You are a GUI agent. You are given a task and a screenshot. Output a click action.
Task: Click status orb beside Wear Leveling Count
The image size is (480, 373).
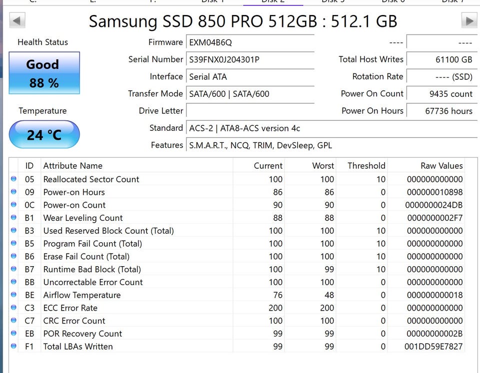(13, 218)
